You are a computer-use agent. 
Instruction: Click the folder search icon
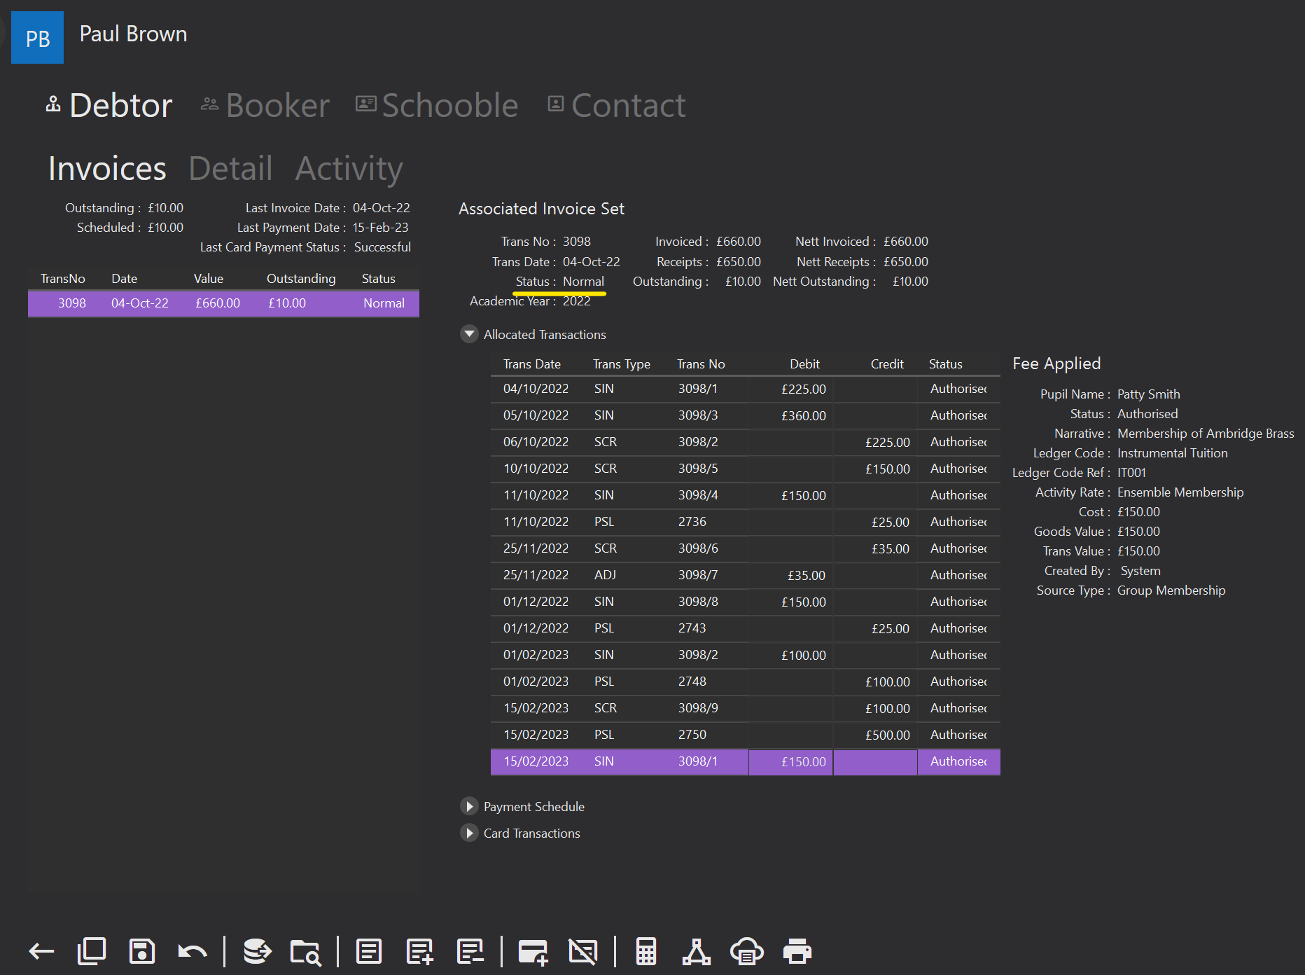(306, 952)
